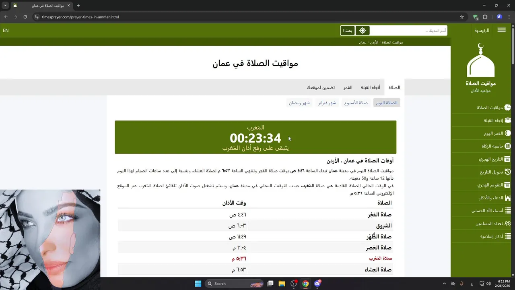Open File Explorer from taskbar
This screenshot has width=515, height=290.
pos(282,284)
